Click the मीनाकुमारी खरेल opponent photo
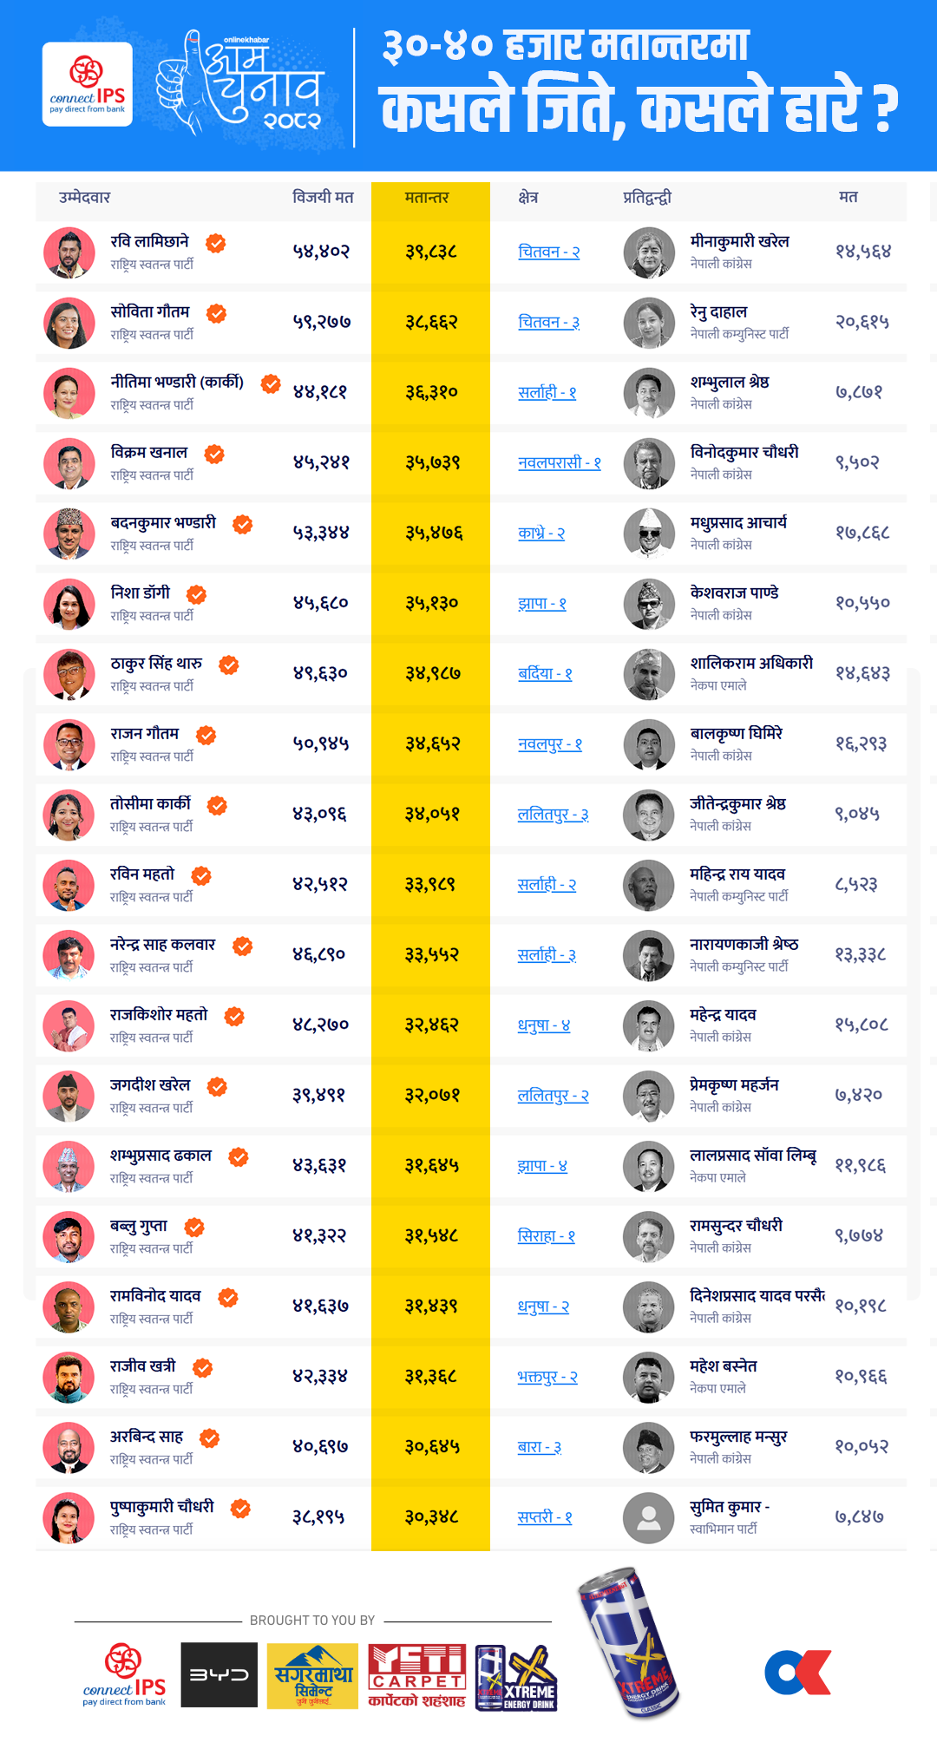 (648, 252)
